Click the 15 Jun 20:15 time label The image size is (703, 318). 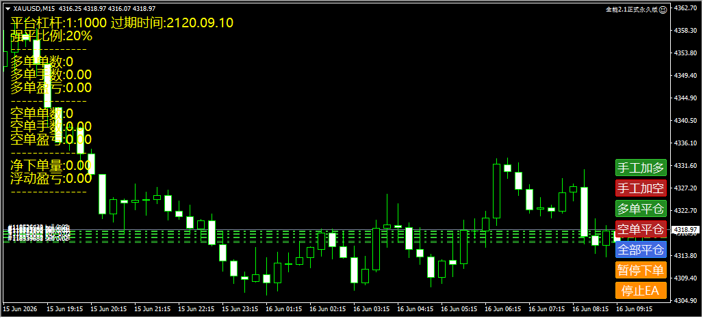(x=109, y=309)
